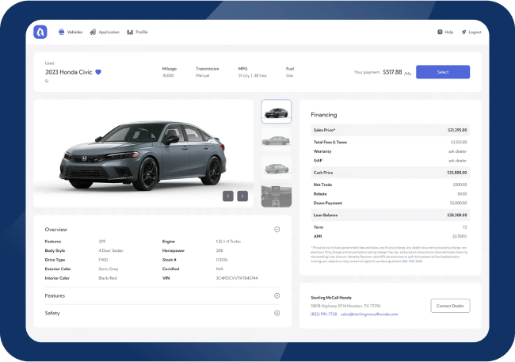Click the GAP ask dealer value

coord(457,161)
